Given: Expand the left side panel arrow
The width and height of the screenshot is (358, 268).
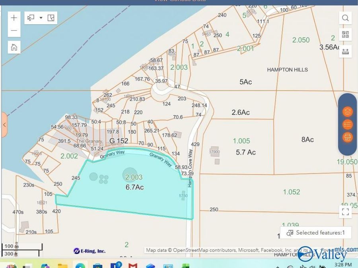Looking at the screenshot, I should (4, 125).
